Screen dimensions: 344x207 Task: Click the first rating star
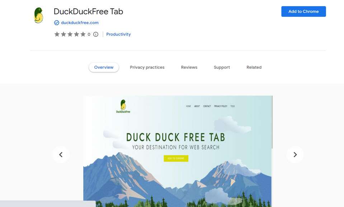[57, 34]
